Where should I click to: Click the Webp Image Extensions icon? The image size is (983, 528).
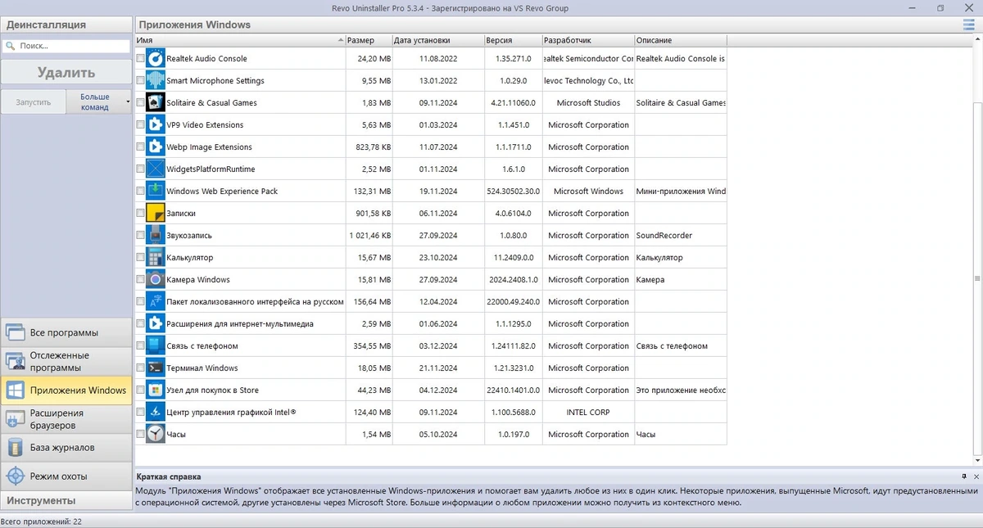pos(156,147)
